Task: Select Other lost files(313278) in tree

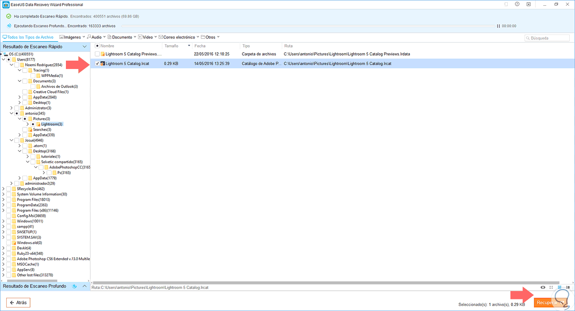Action: (x=35, y=275)
